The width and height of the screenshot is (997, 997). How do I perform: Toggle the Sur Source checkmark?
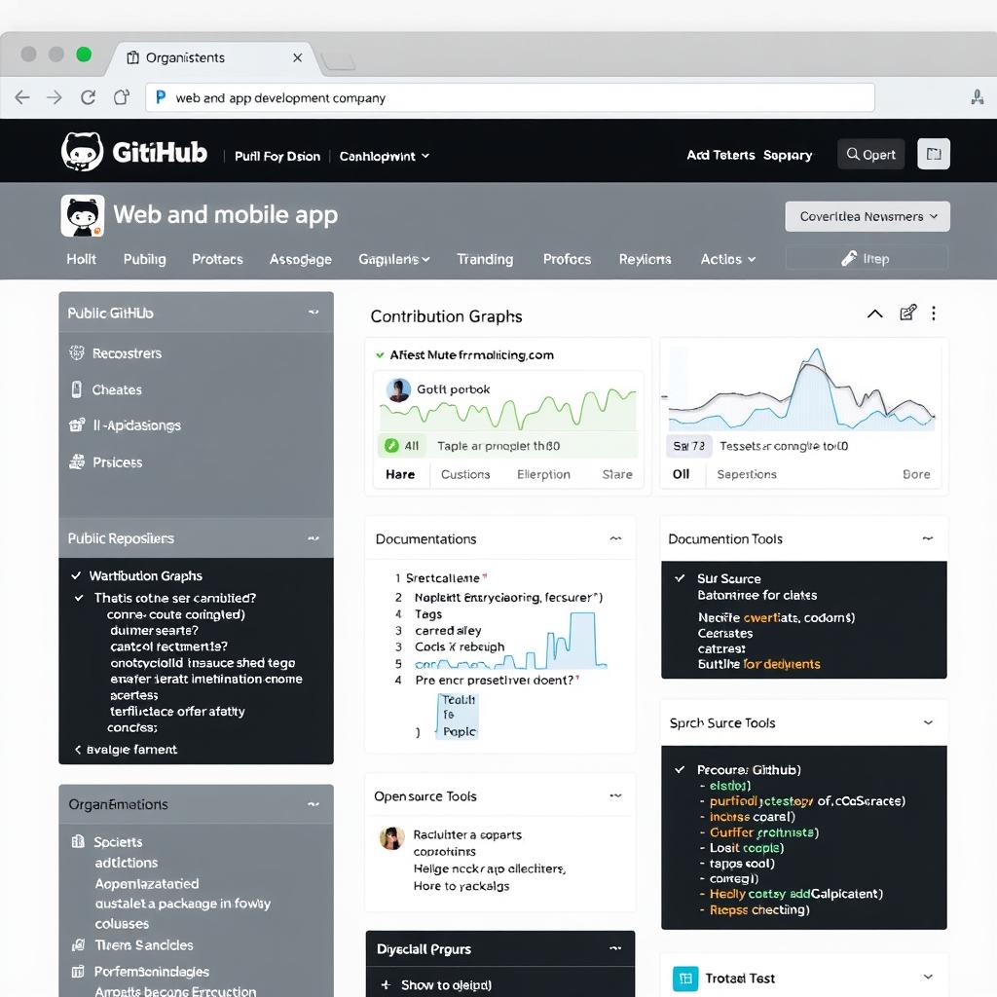(680, 578)
